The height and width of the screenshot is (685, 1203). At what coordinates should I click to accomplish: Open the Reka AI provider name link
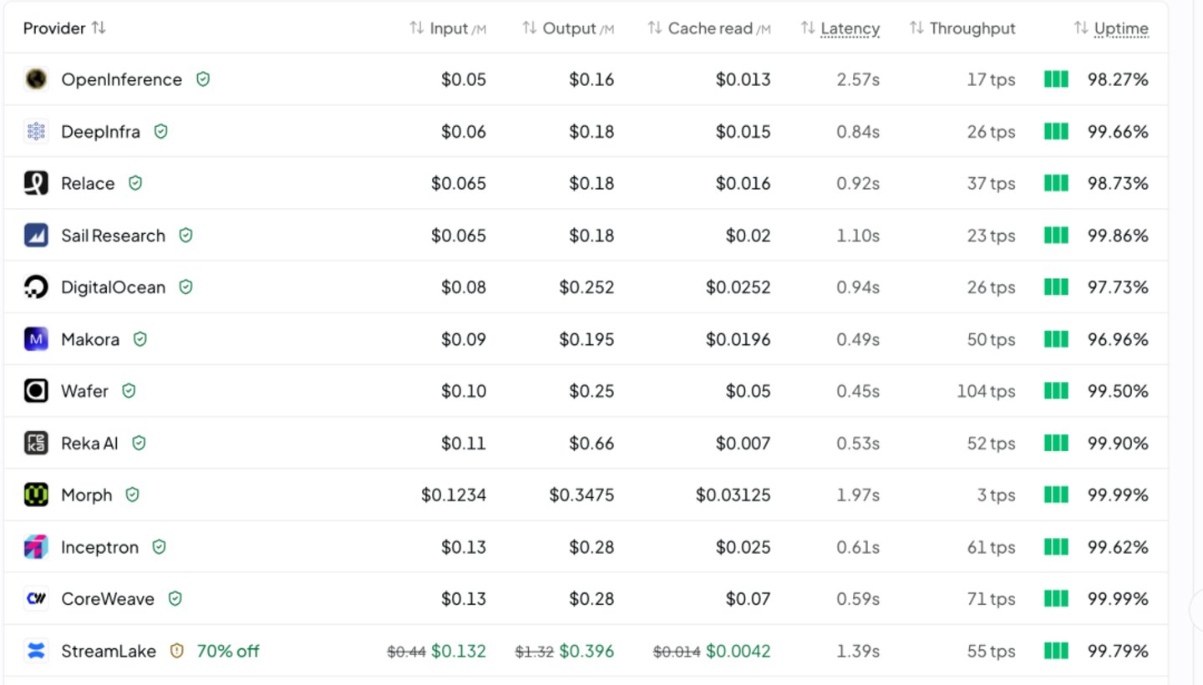pos(89,444)
